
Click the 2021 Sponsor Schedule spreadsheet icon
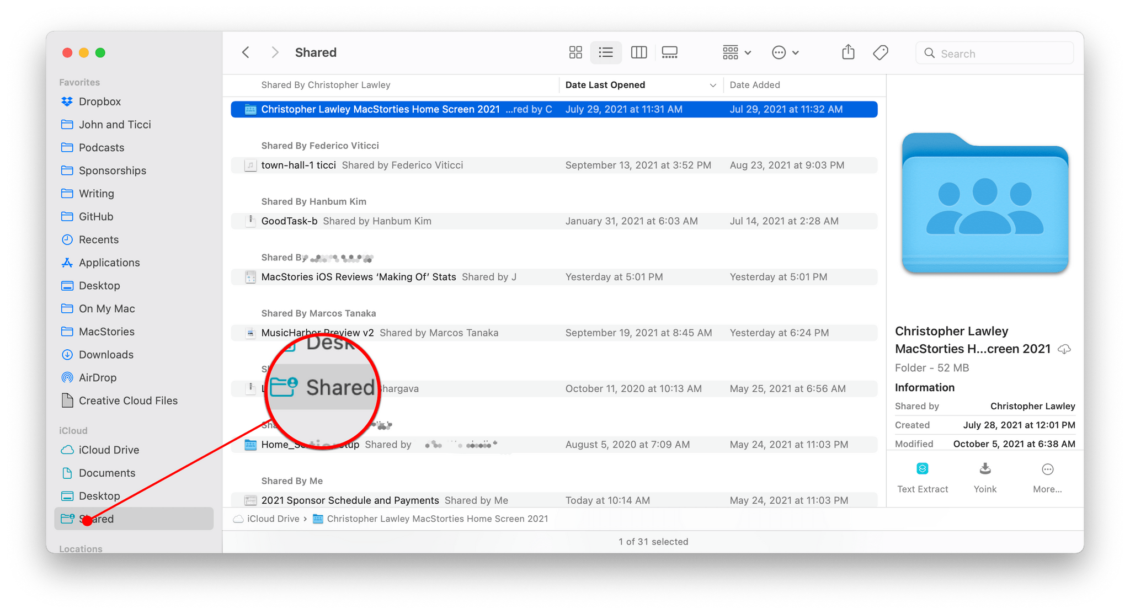(250, 500)
